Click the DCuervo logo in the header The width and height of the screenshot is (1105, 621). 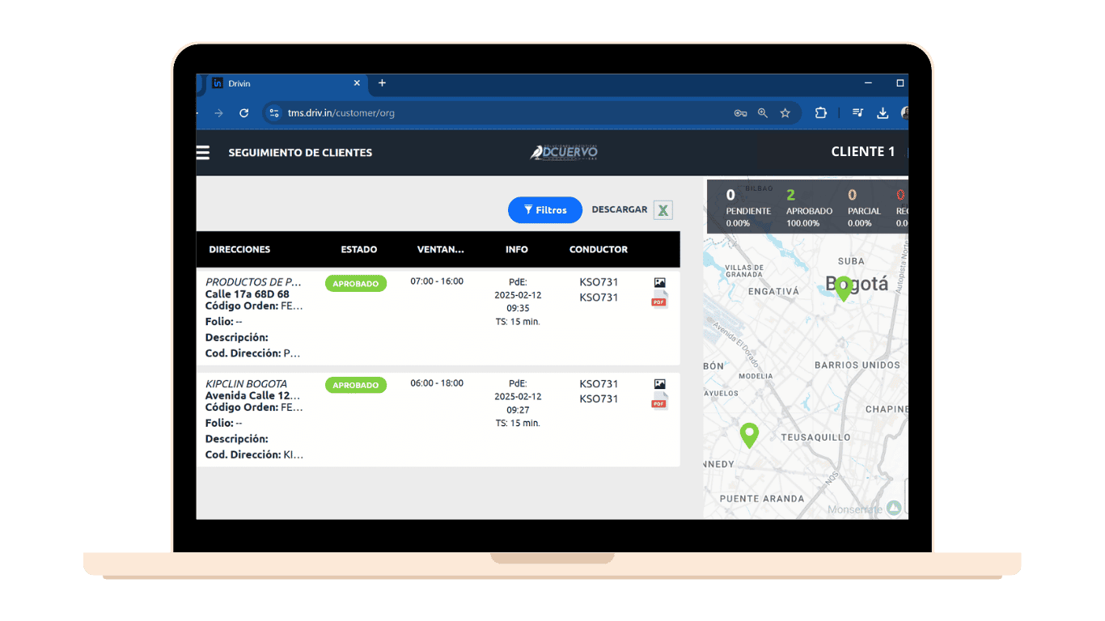[564, 152]
